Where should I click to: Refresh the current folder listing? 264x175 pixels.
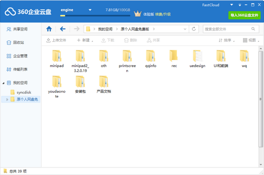point(194,29)
